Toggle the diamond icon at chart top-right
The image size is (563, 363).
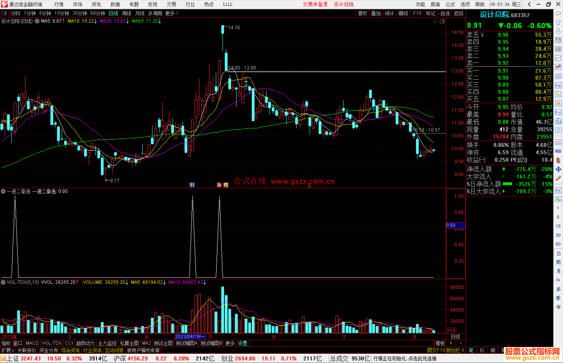point(435,21)
